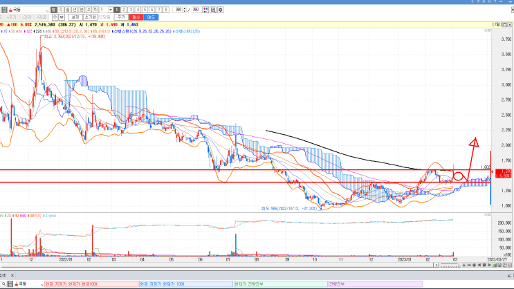Close the bottom search tab with x
Viewport: 514px width, 289px height.
12,276
